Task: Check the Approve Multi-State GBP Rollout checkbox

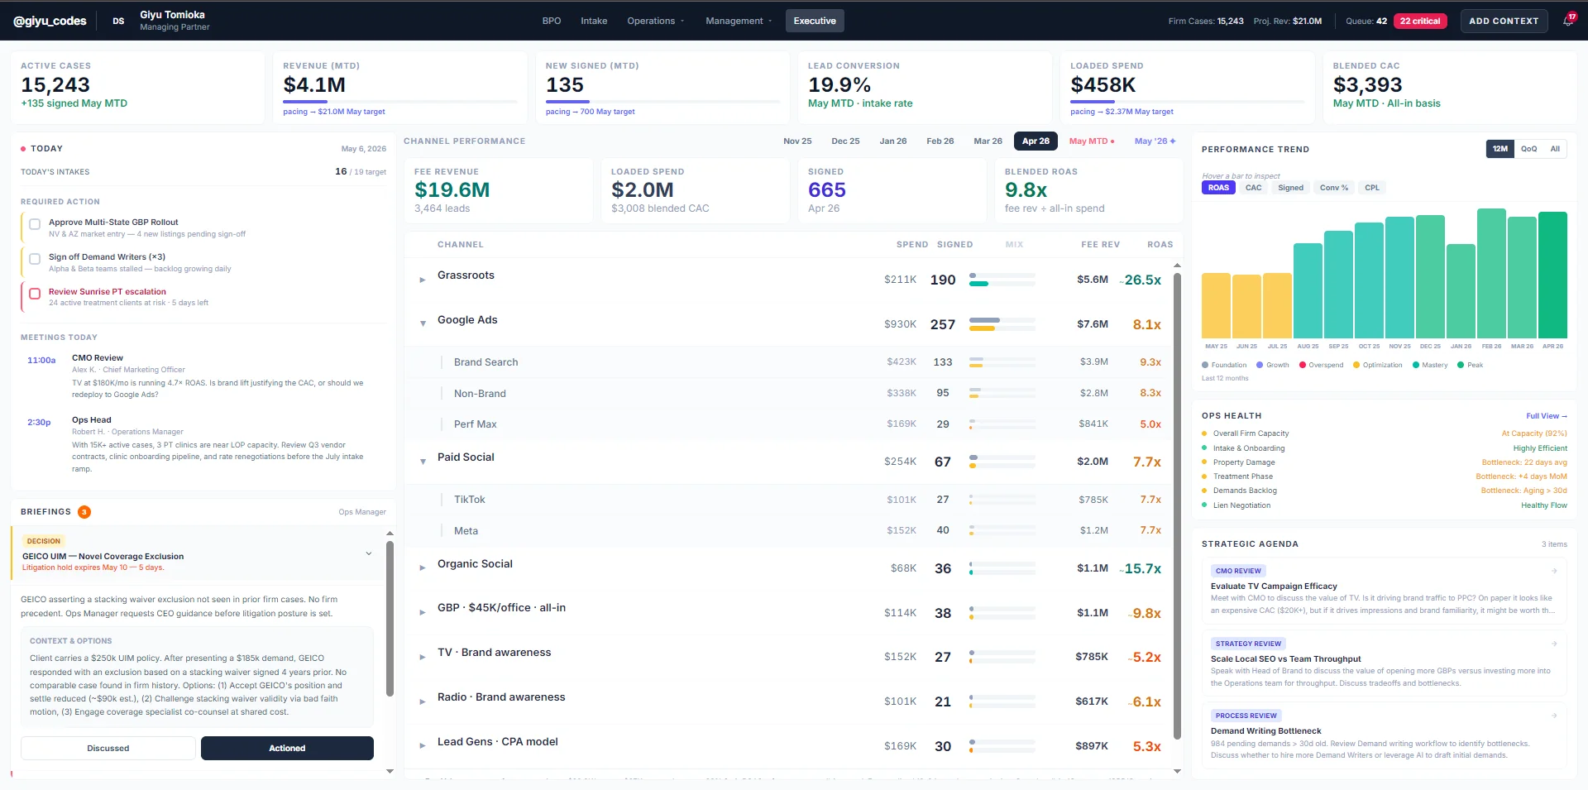Action: pos(35,224)
